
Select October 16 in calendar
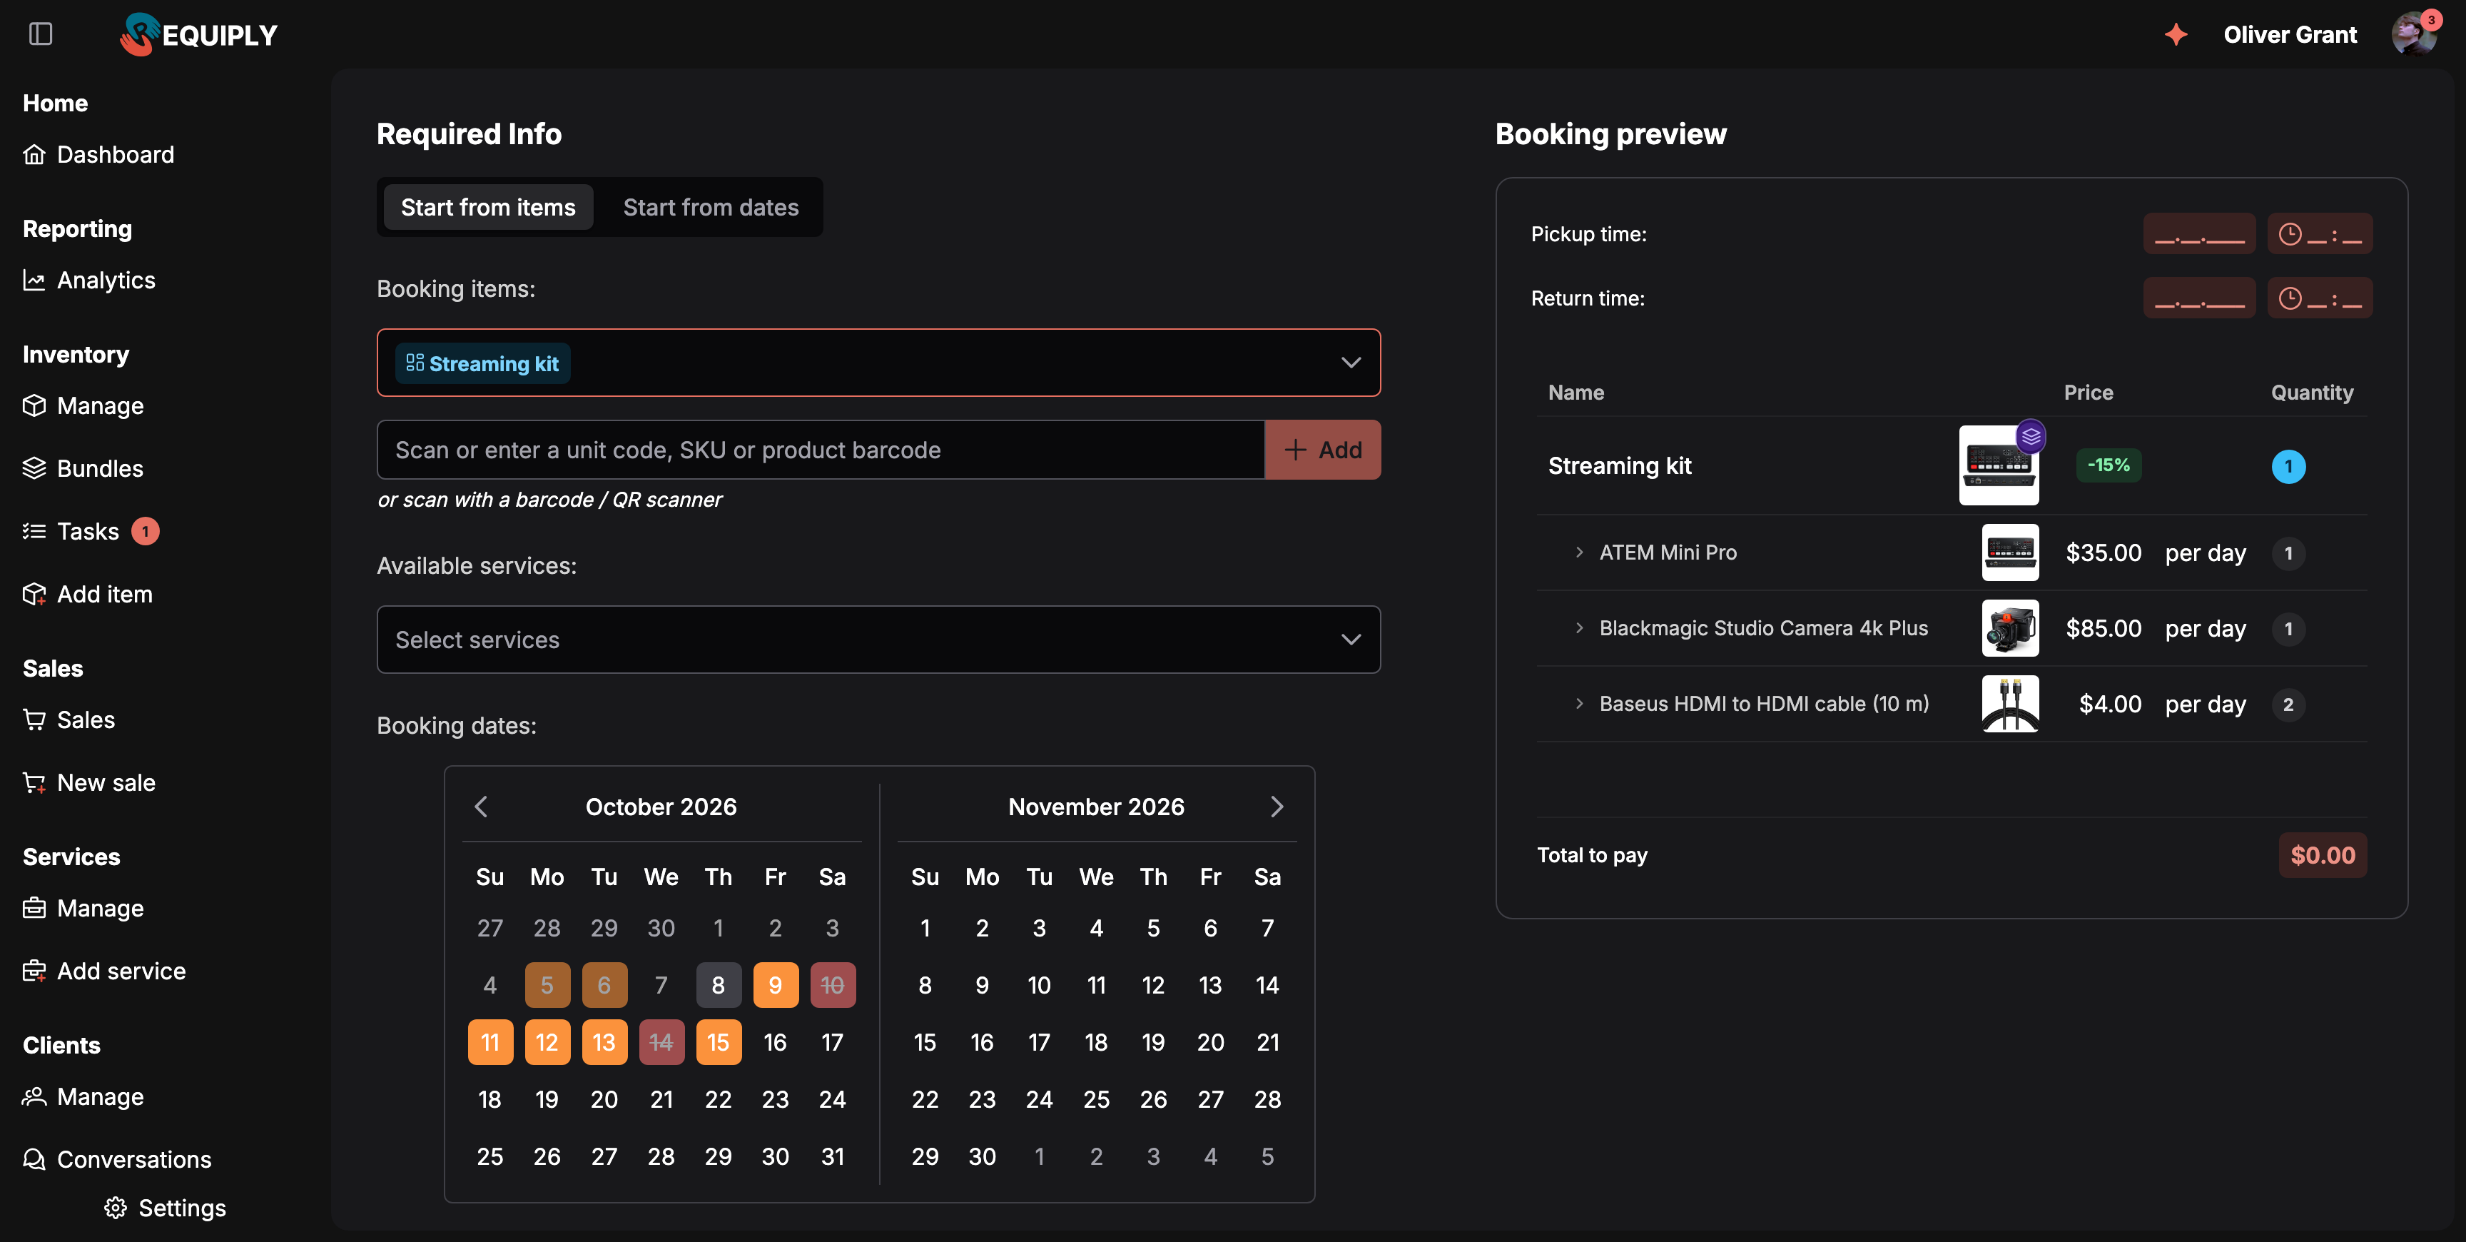(x=774, y=1042)
